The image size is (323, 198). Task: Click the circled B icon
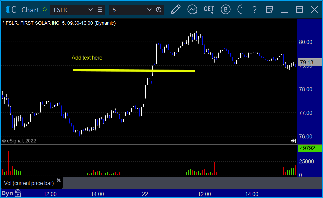[x=226, y=9]
